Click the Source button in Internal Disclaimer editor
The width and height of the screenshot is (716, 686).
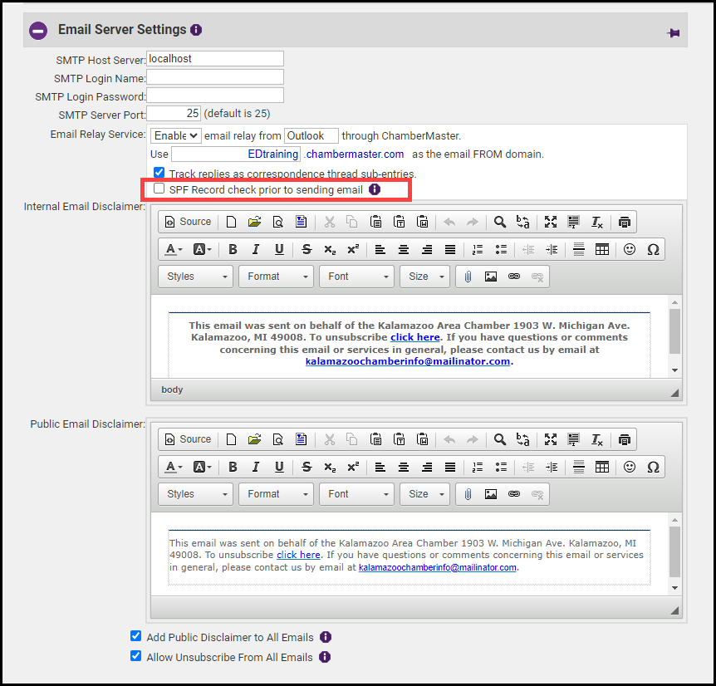coord(188,222)
